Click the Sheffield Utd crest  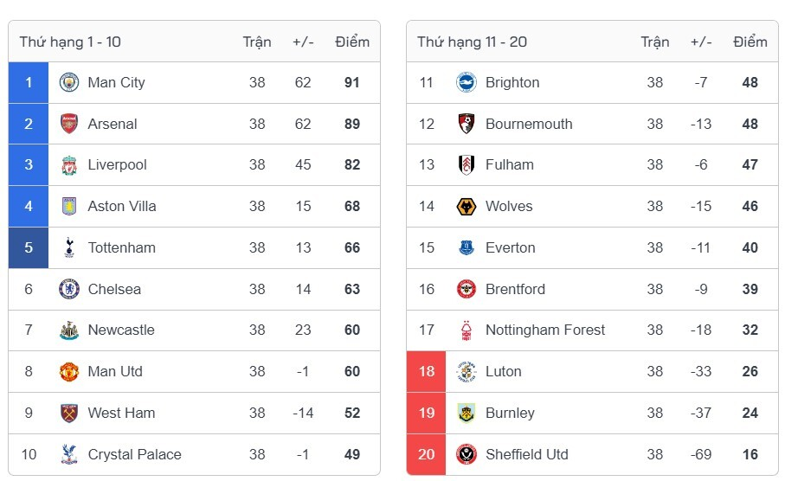click(466, 454)
